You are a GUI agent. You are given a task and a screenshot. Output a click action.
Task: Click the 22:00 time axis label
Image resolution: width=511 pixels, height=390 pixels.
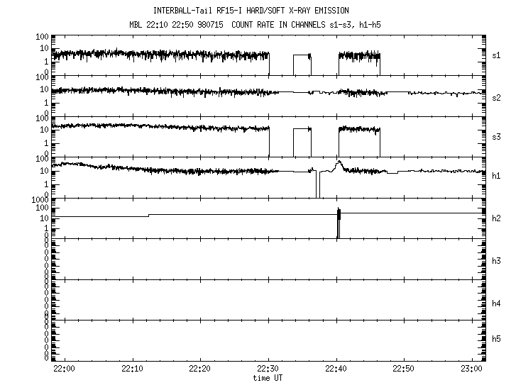[65, 369]
